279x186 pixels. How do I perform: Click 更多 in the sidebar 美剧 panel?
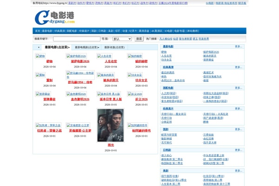[x=239, y=171]
